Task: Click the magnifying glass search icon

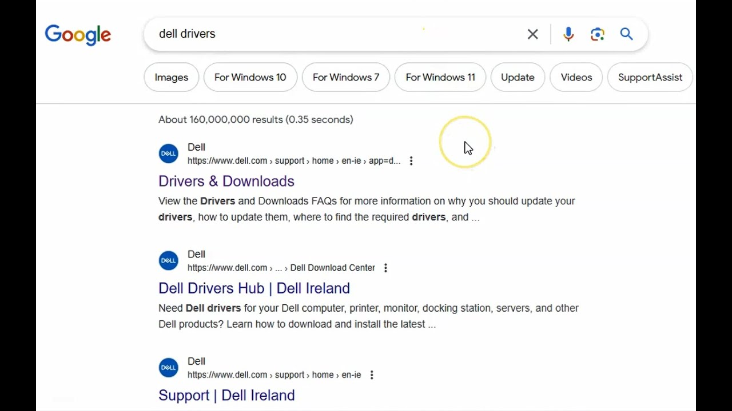Action: tap(627, 34)
